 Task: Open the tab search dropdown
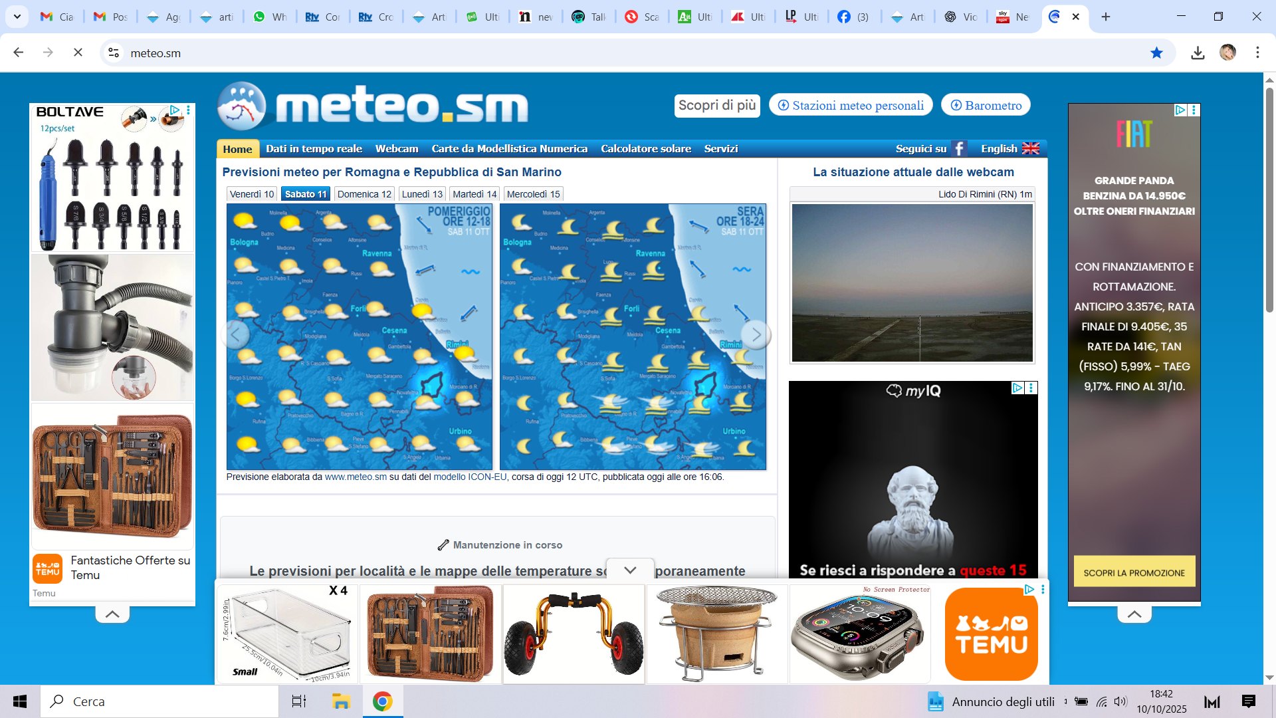[17, 17]
